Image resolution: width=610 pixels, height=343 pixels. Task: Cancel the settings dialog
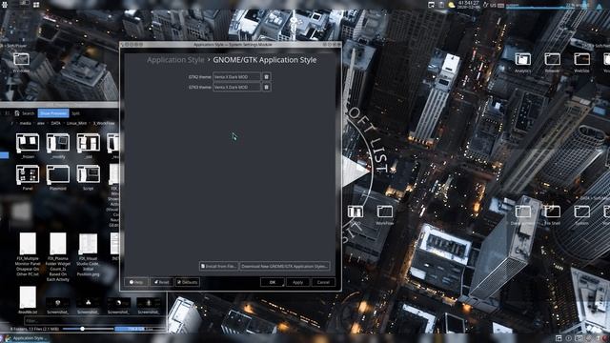[x=323, y=282]
